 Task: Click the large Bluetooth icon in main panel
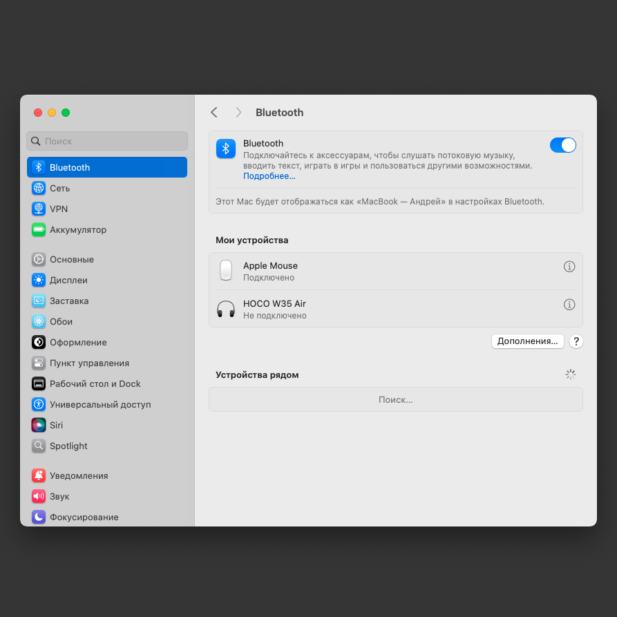pyautogui.click(x=226, y=149)
